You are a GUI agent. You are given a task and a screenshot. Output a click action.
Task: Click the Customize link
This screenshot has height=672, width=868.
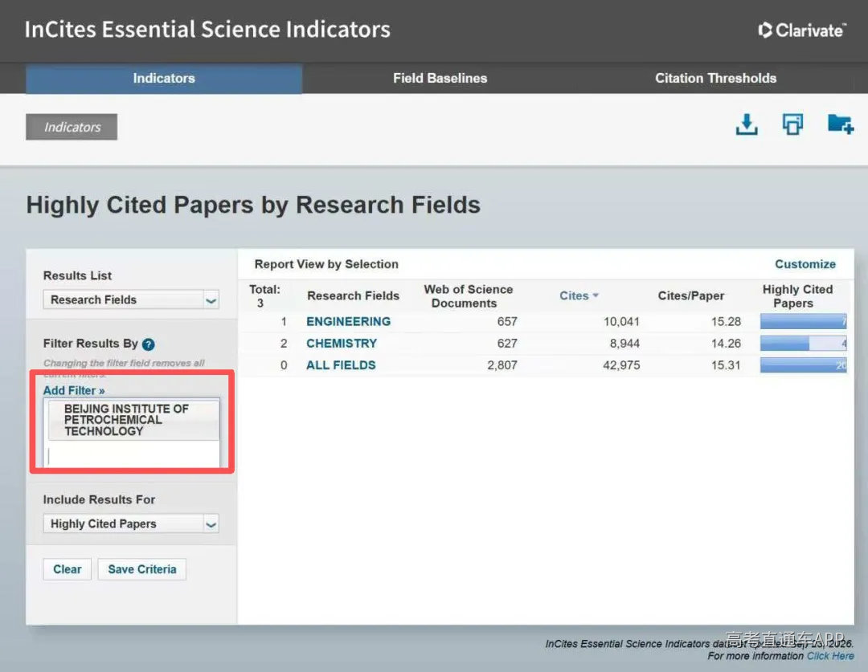(x=805, y=264)
